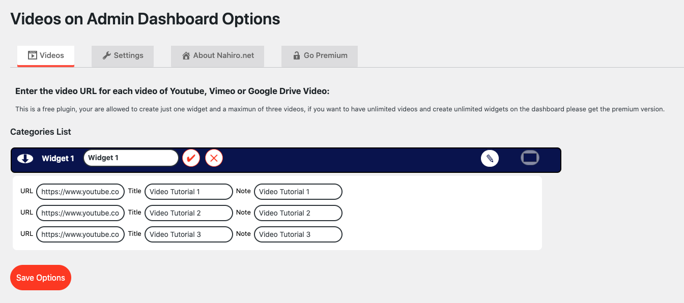Click the Categories List heading
The image size is (684, 303).
coord(41,132)
